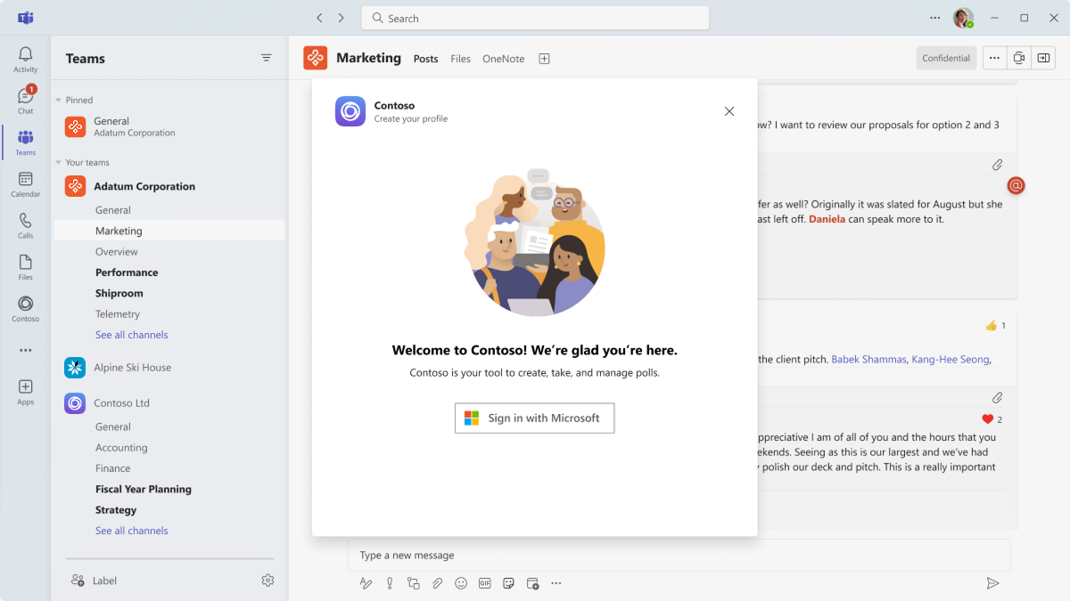Show more compose options ellipsis
This screenshot has width=1070, height=601.
pos(556,583)
